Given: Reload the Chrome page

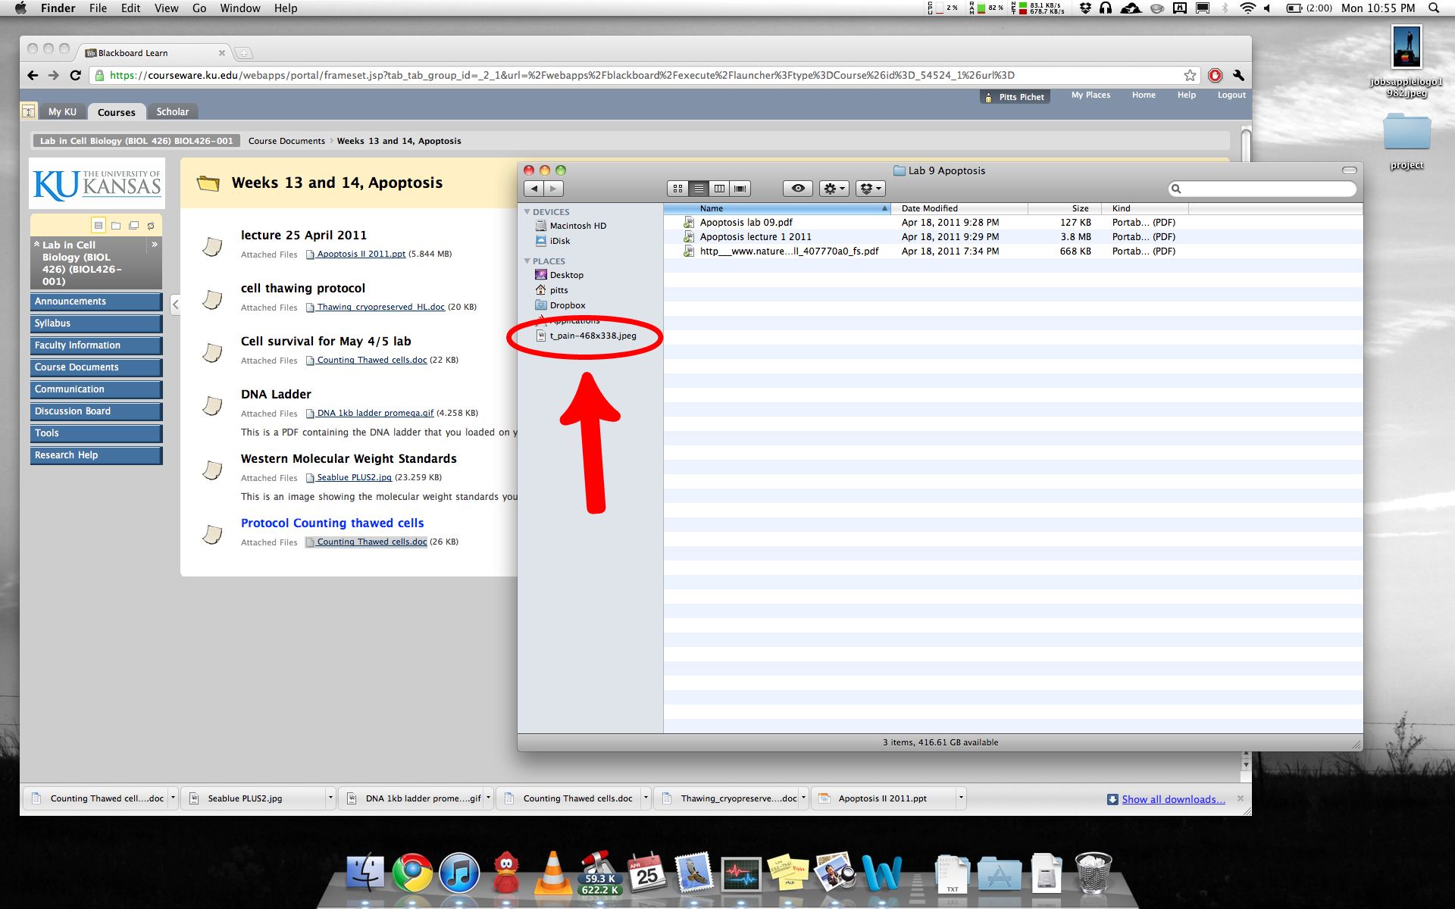Looking at the screenshot, I should click(x=75, y=75).
